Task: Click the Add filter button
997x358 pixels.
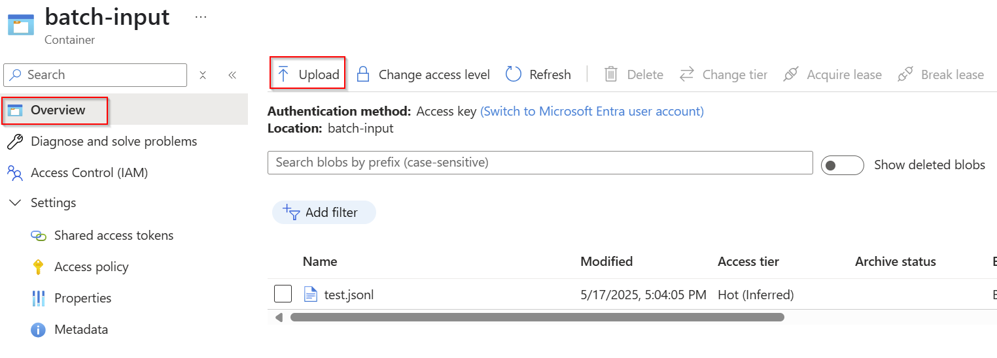Action: (x=324, y=212)
